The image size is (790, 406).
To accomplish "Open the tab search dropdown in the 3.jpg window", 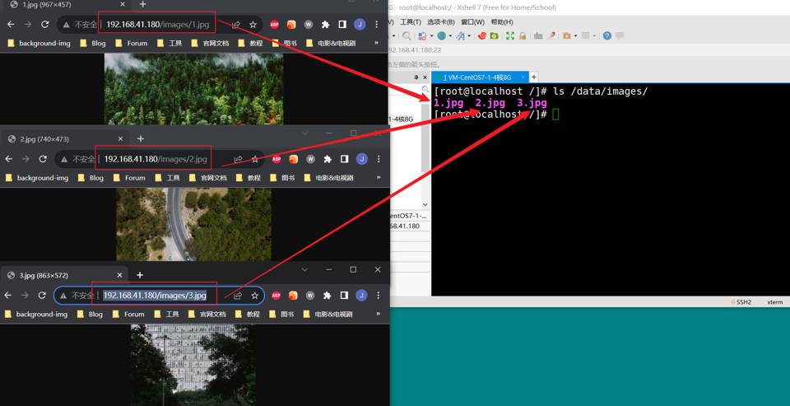I will point(304,269).
